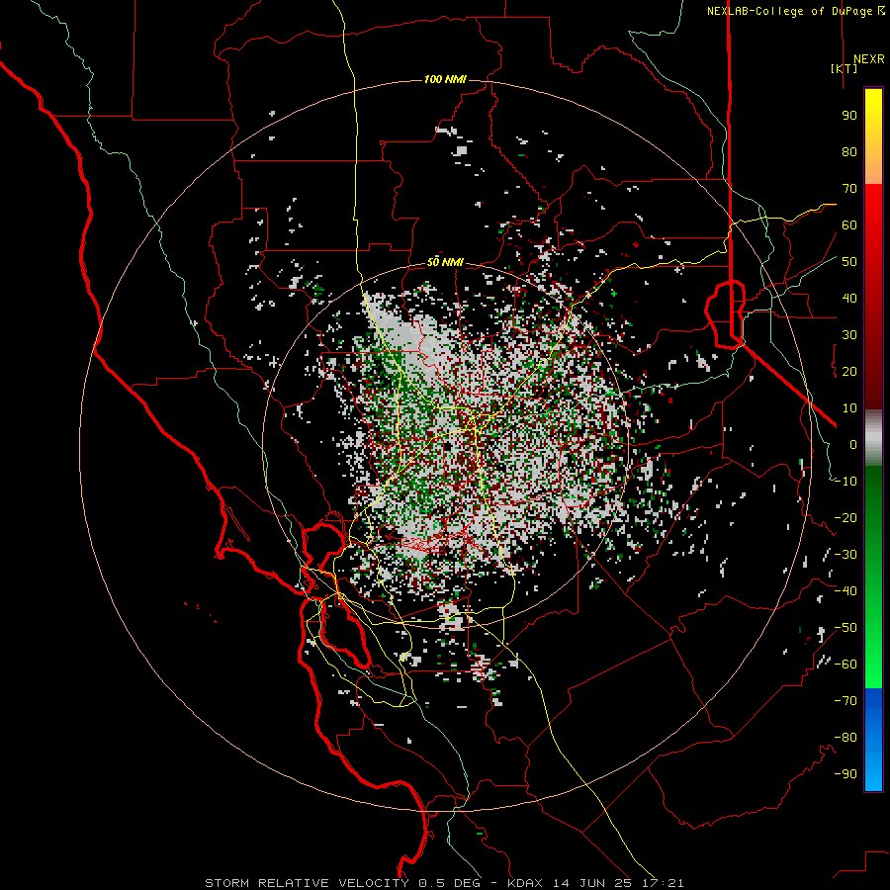The width and height of the screenshot is (890, 890).
Task: Click the -50 value on the velocity scale
Action: click(845, 628)
